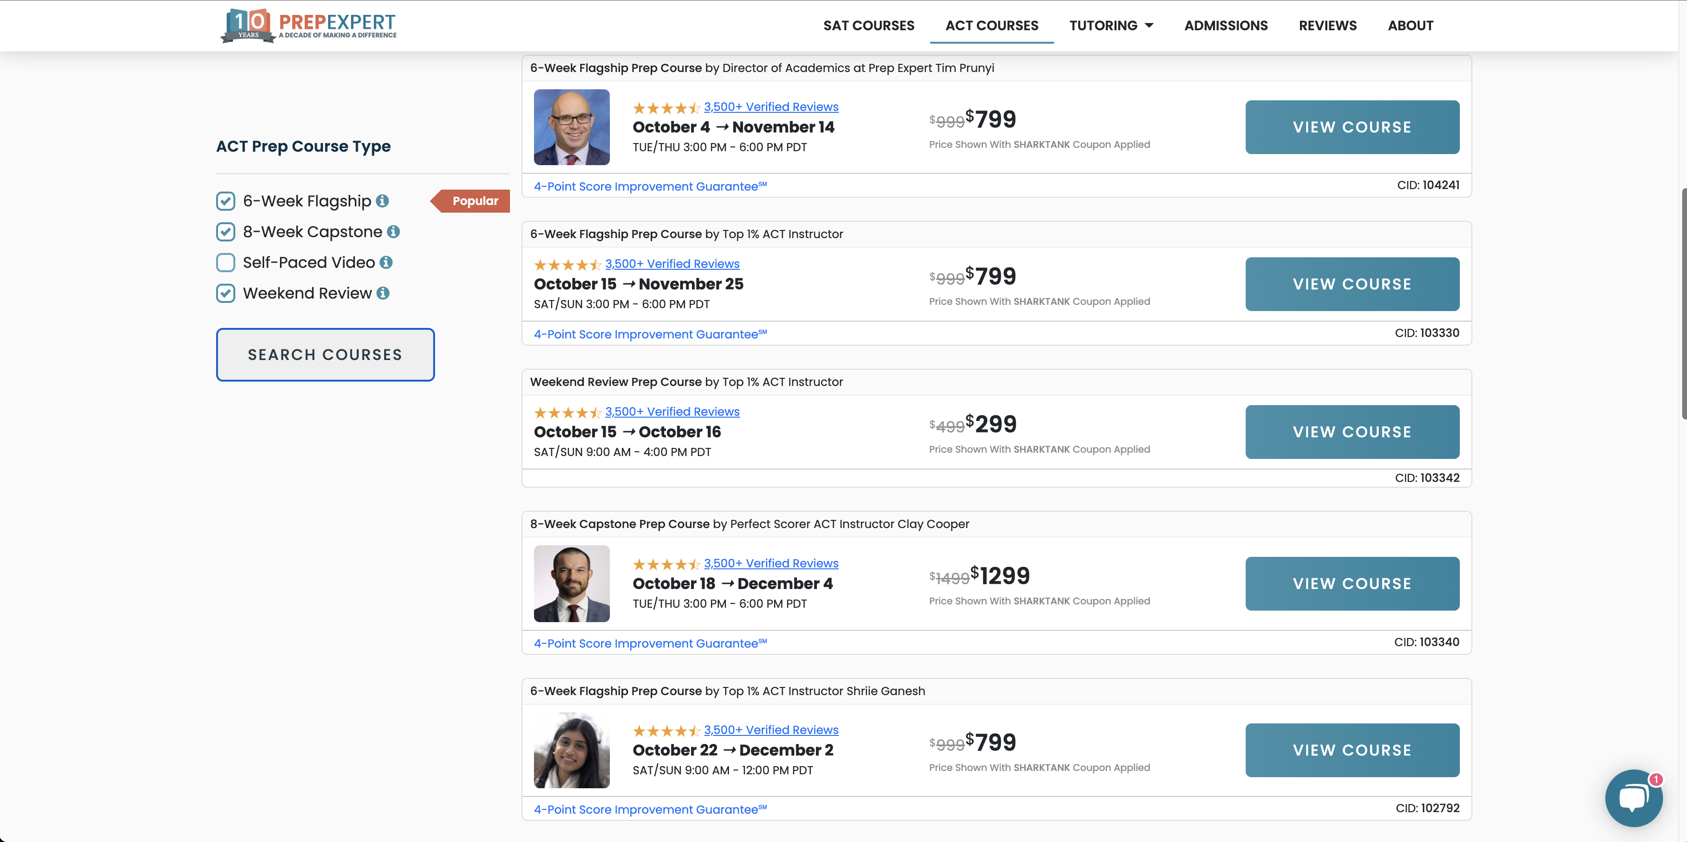The width and height of the screenshot is (1687, 842).
Task: View the October 18 Capstone course
Action: pos(1352,583)
